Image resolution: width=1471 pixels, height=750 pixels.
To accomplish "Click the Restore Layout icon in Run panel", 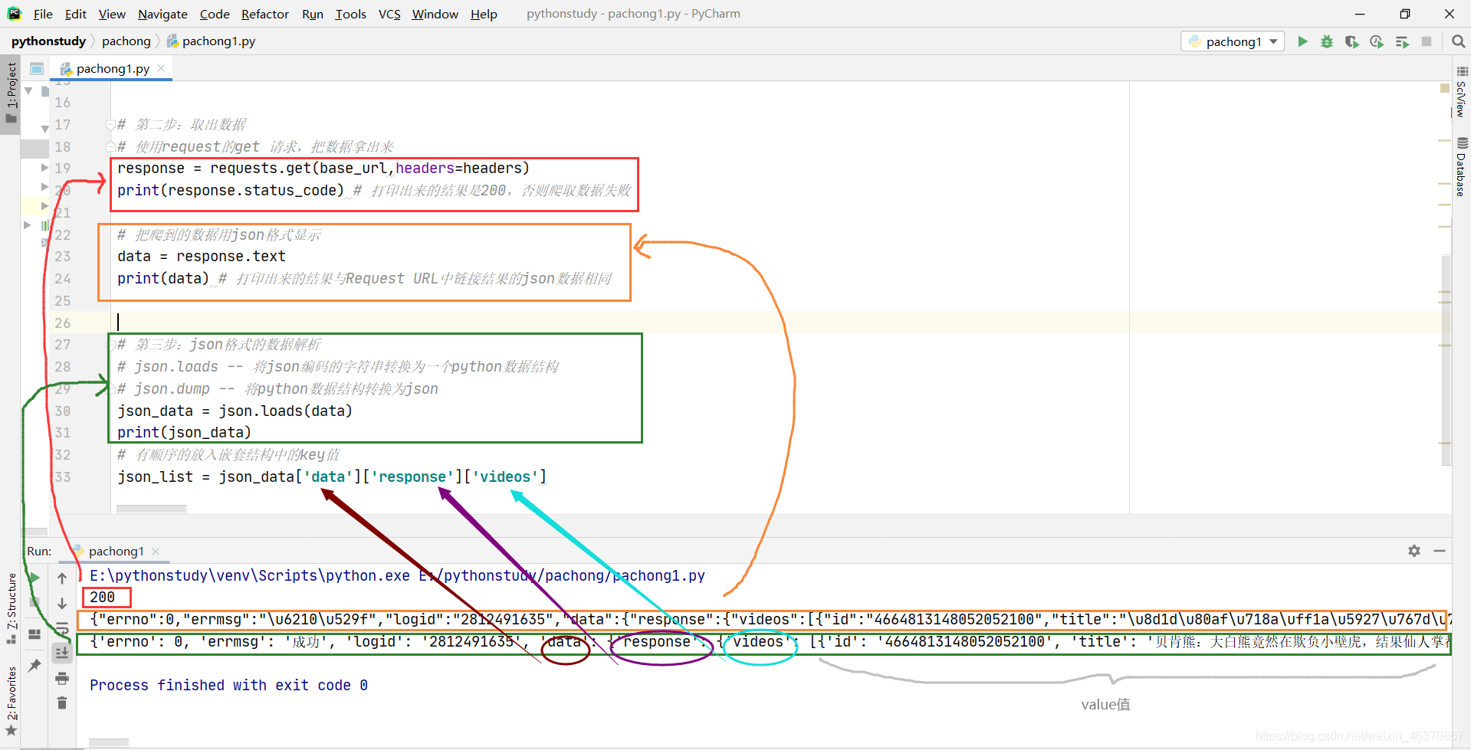I will [x=34, y=634].
